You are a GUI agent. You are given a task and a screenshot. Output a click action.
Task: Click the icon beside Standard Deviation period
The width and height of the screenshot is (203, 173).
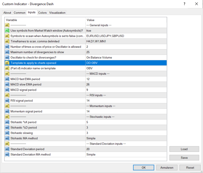7,149
